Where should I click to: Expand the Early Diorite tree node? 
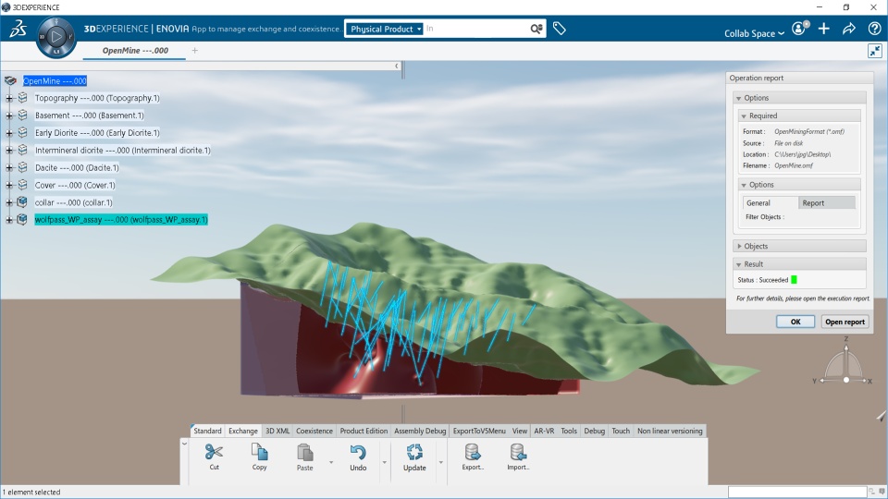(x=9, y=133)
